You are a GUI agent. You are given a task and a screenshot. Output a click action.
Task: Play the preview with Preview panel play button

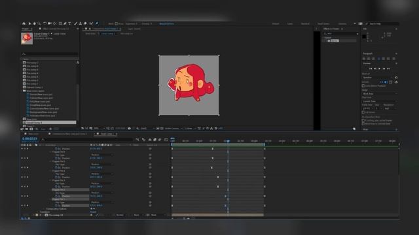(380, 69)
